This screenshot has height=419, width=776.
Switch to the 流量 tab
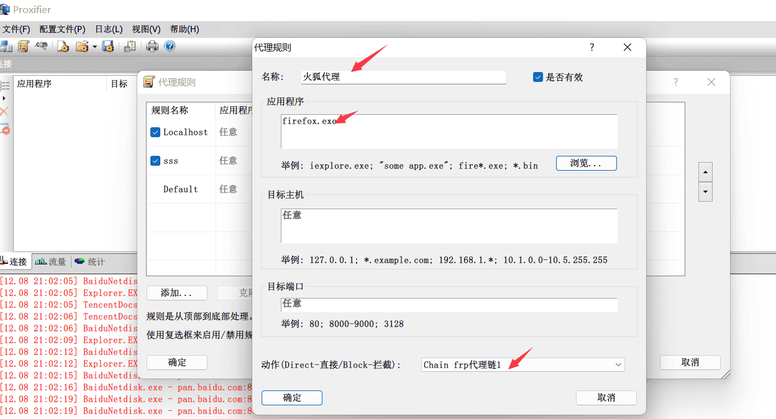click(50, 262)
